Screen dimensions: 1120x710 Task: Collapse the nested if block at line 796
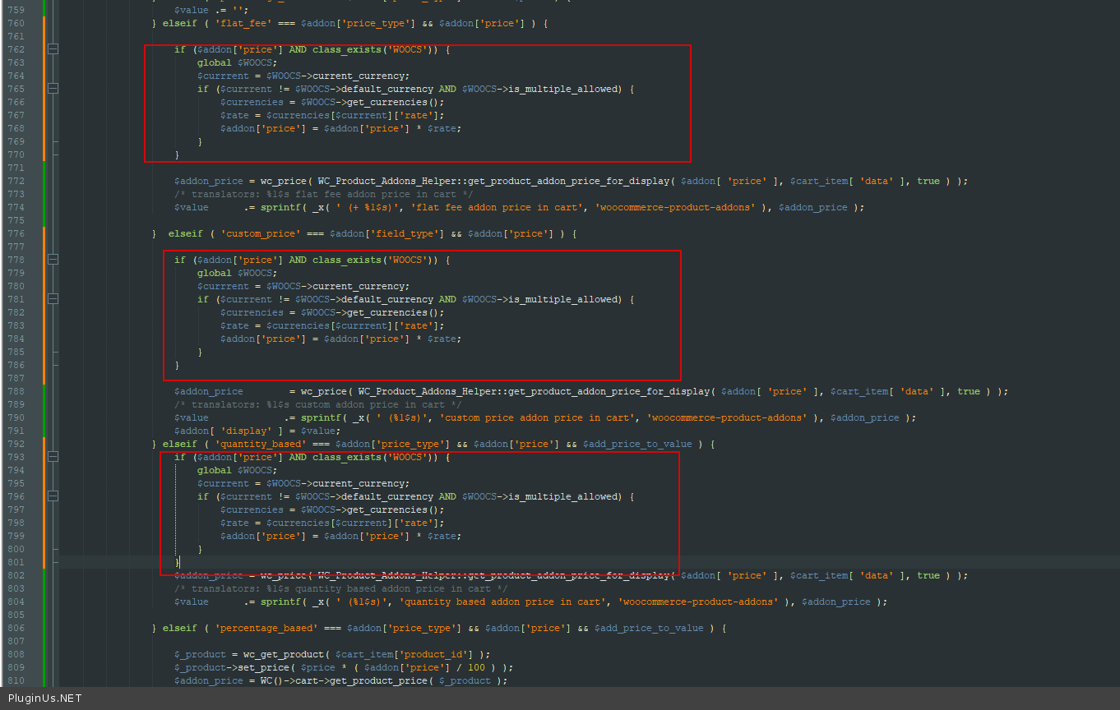[x=53, y=496]
